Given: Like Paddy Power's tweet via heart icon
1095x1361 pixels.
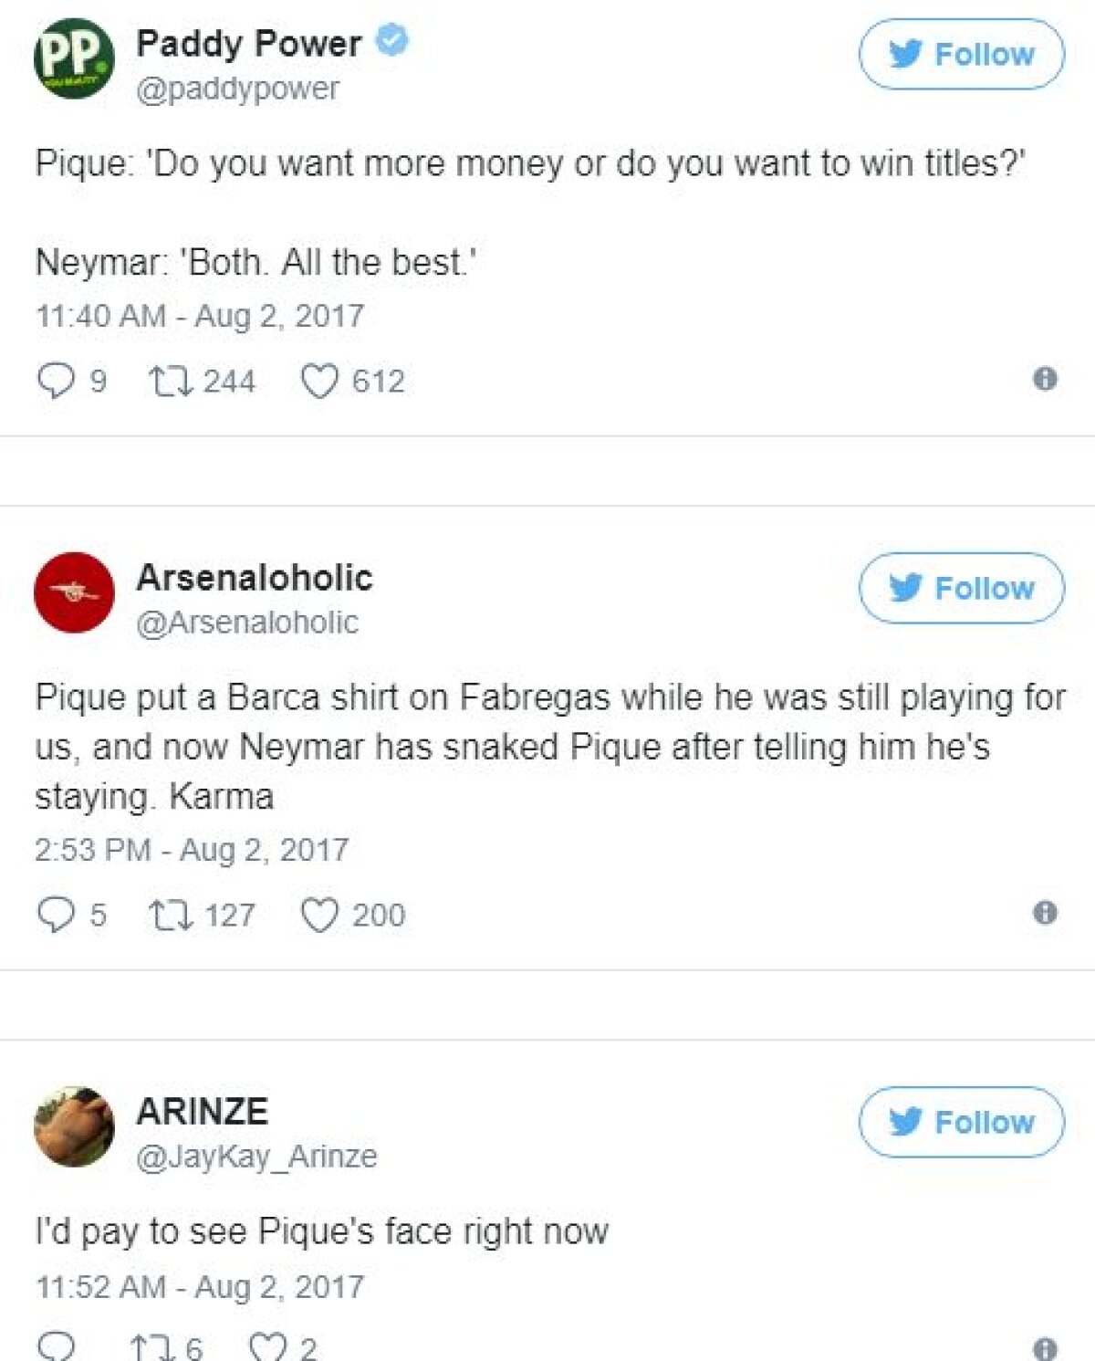Looking at the screenshot, I should tap(322, 382).
